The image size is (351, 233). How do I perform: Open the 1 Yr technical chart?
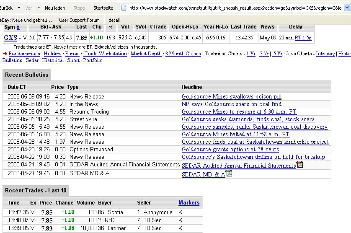pos(251,54)
